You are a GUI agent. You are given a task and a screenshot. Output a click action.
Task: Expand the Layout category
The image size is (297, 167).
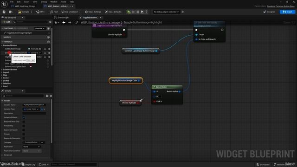pyautogui.click(x=2, y=72)
